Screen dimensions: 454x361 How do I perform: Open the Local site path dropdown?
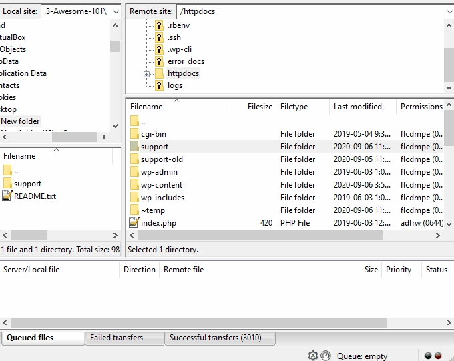click(116, 11)
